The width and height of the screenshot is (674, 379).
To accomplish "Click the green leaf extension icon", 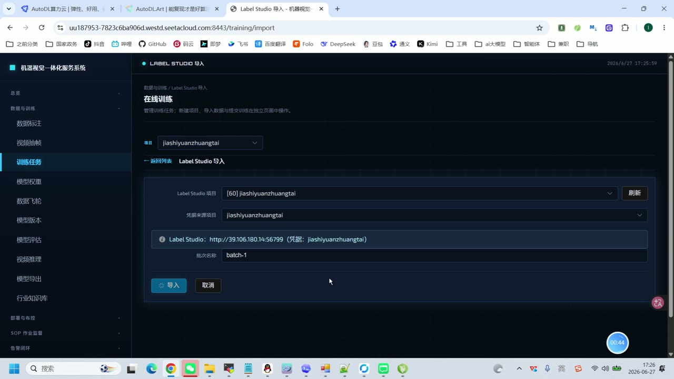I will (578, 28).
